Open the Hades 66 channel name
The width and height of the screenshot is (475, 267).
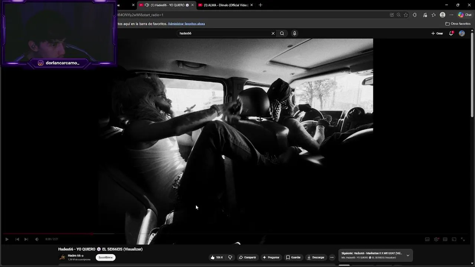tap(74, 256)
